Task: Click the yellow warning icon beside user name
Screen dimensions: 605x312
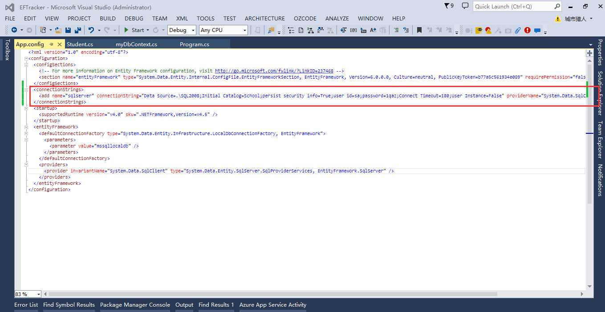Action: pyautogui.click(x=558, y=19)
